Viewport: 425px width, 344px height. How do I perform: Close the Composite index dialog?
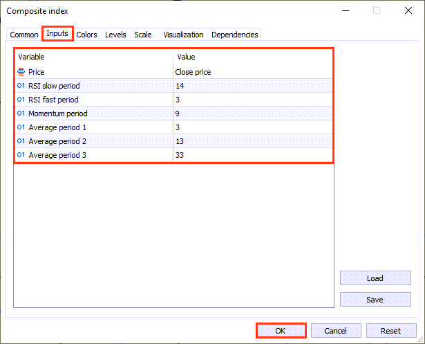pos(408,11)
